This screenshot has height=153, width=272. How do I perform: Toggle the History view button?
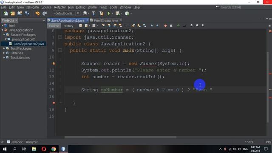68,26
